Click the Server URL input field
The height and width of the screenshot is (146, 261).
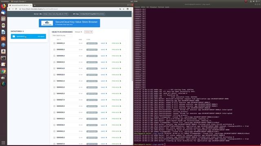pos(55,14)
